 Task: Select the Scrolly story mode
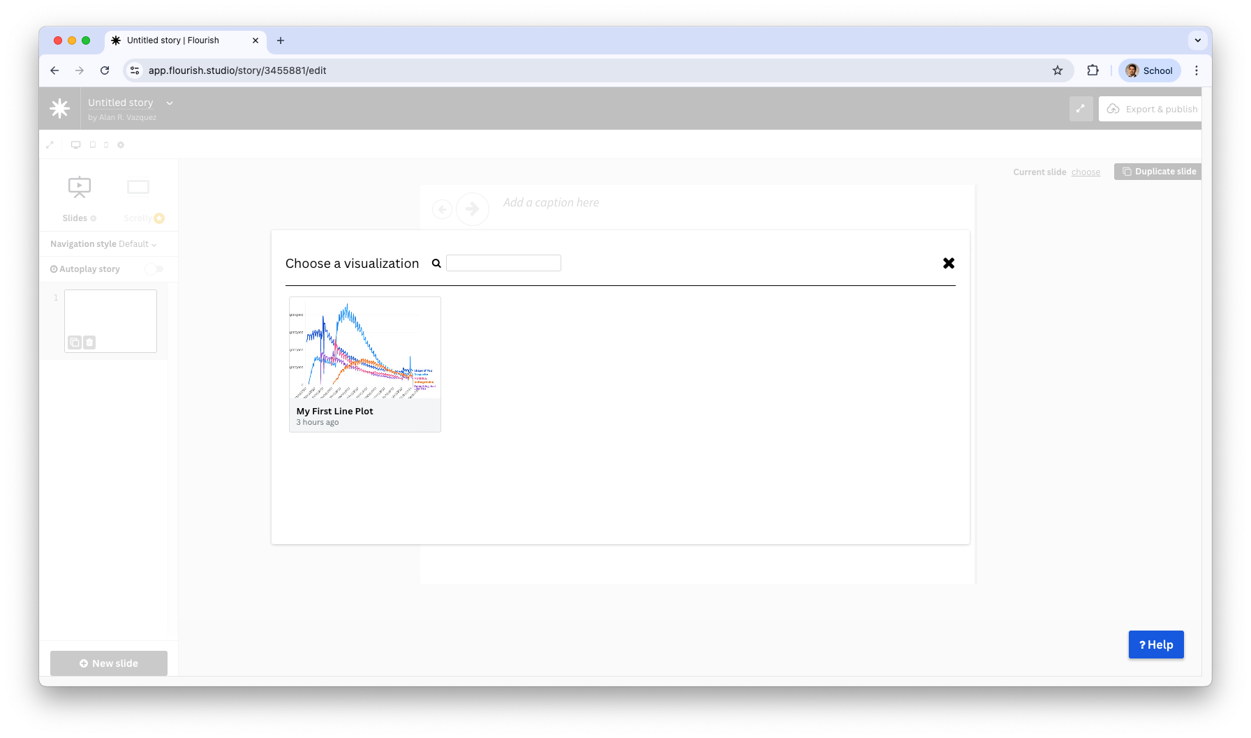(138, 198)
